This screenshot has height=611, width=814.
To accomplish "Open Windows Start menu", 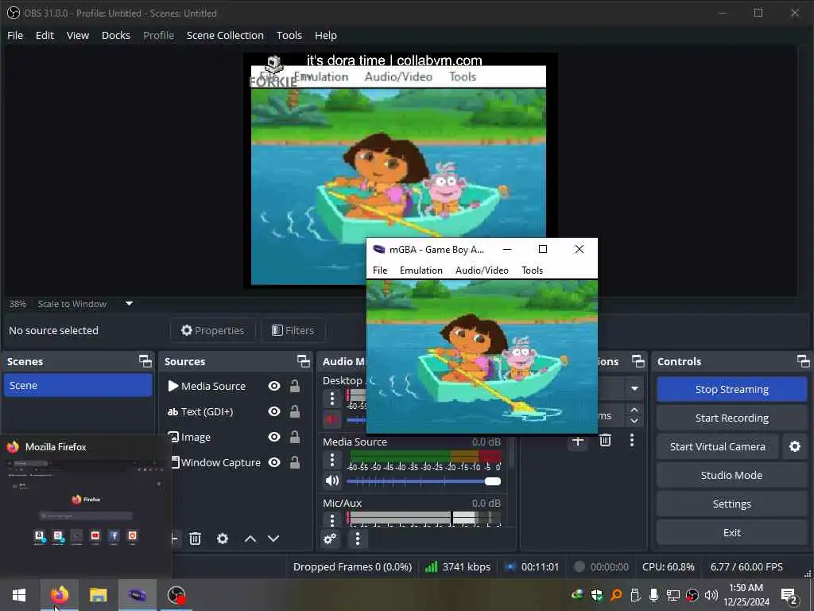I will pyautogui.click(x=19, y=595).
